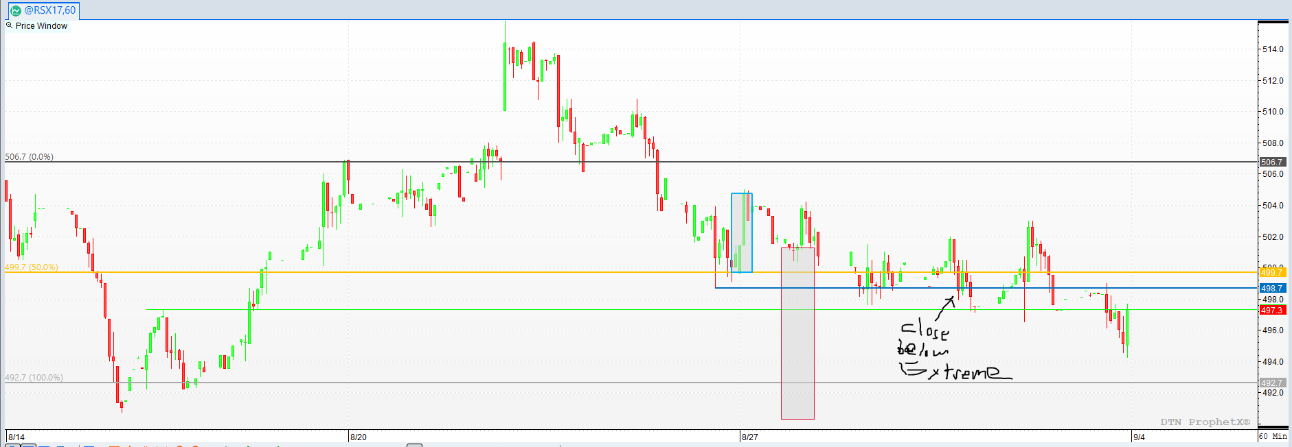Click the 8/20 date label on the time axis

tap(358, 437)
